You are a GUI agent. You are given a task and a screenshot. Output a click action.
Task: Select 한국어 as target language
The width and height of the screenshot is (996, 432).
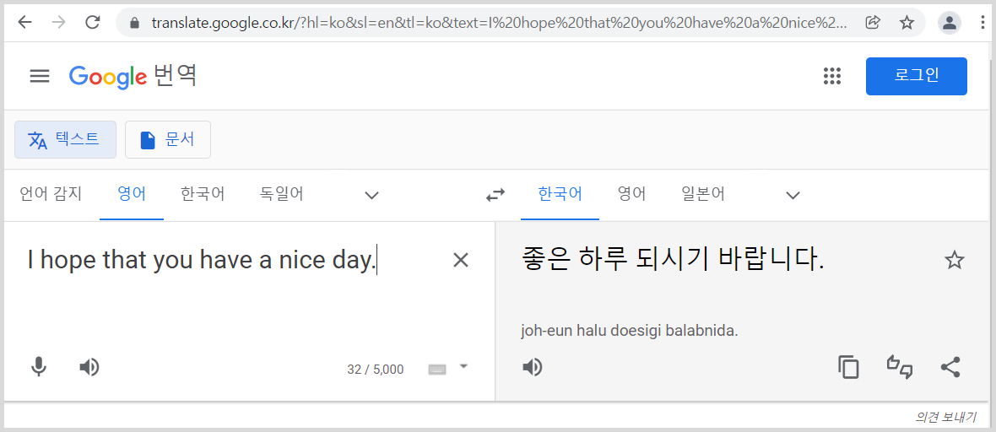pos(560,194)
